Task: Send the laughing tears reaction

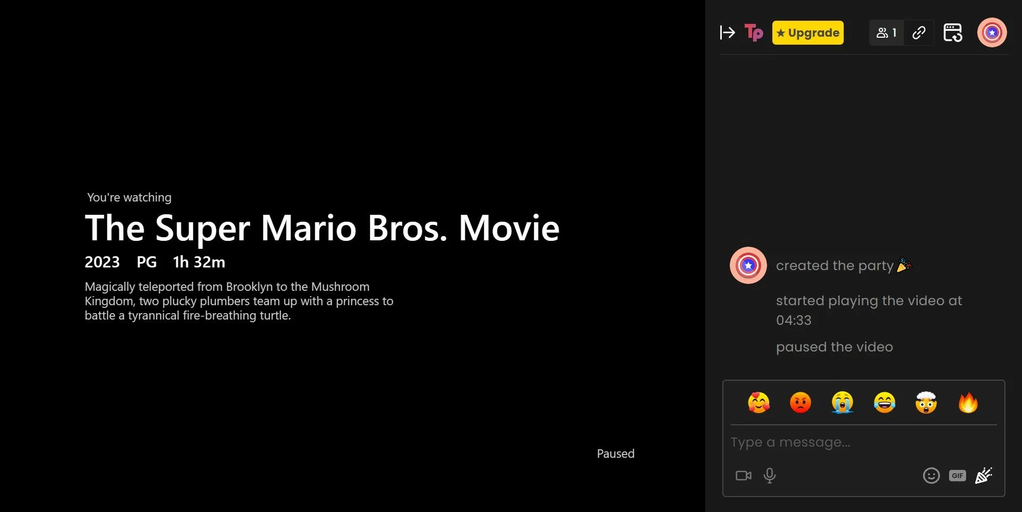Action: [x=885, y=403]
